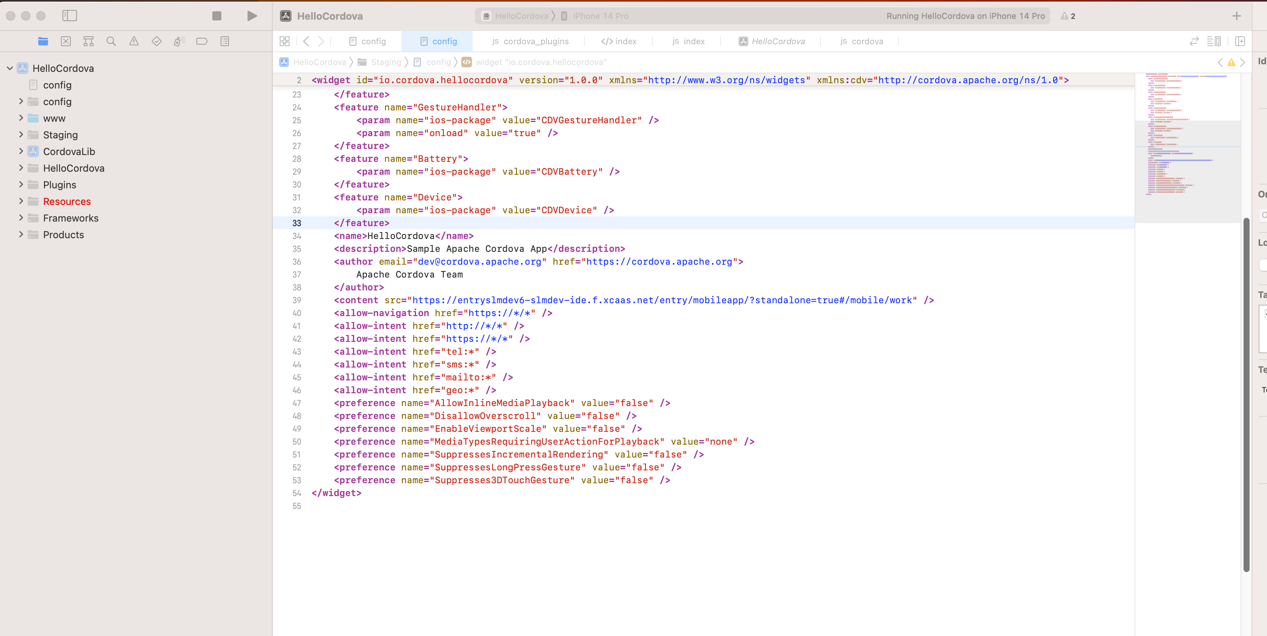The image size is (1267, 636).
Task: Toggle the navigator sidebar visibility
Action: tap(69, 16)
